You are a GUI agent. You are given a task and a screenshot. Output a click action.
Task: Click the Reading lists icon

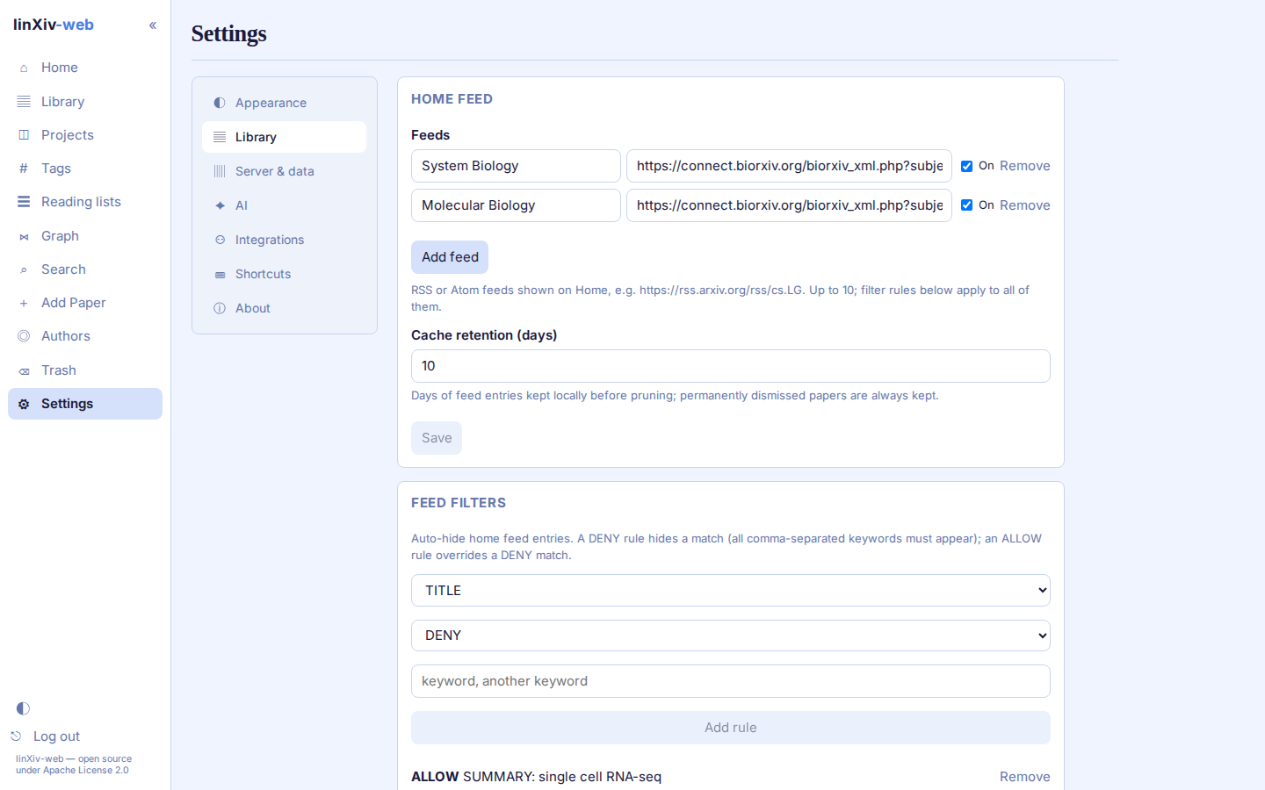[24, 202]
